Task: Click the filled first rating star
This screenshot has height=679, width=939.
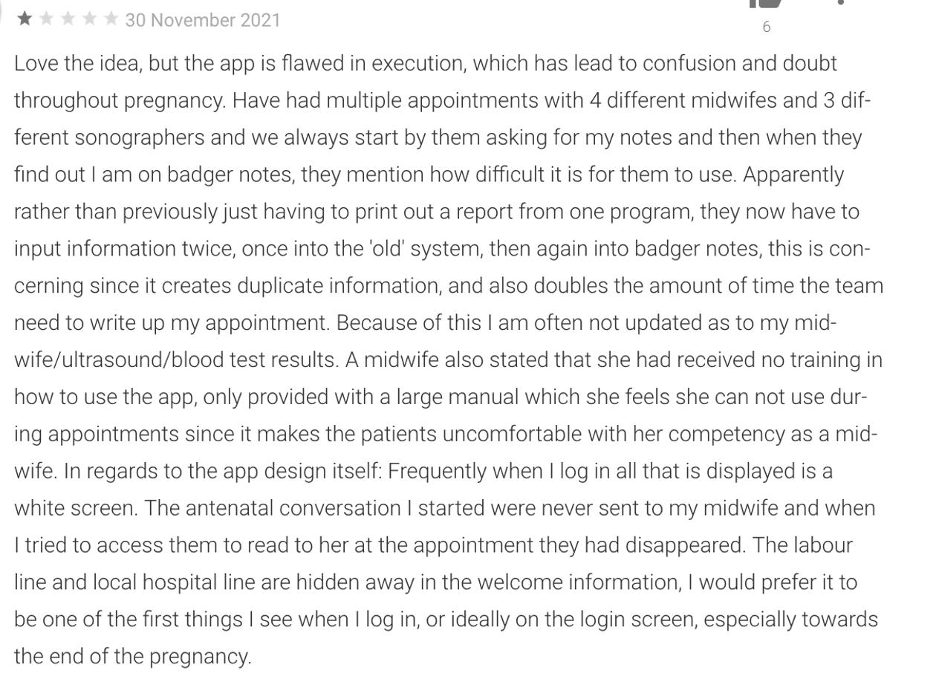Action: pos(25,19)
